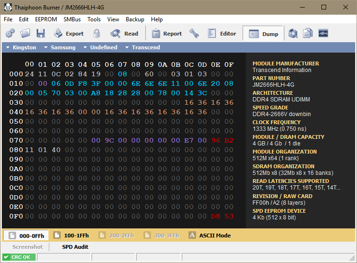Select red hex byte B2 in row 070
Image resolution: width=357 pixels, height=263 pixels.
pos(229,140)
